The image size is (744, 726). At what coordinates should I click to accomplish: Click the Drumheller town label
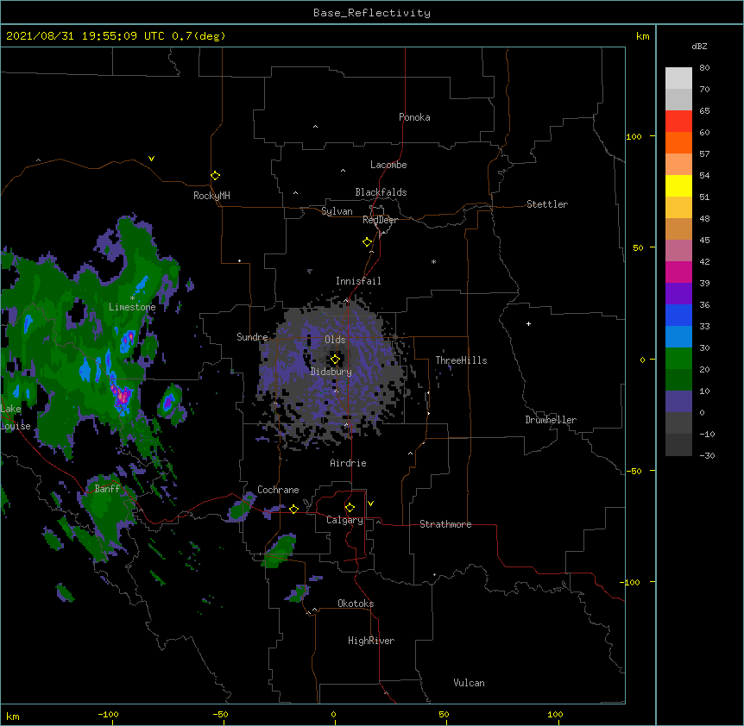tap(551, 420)
